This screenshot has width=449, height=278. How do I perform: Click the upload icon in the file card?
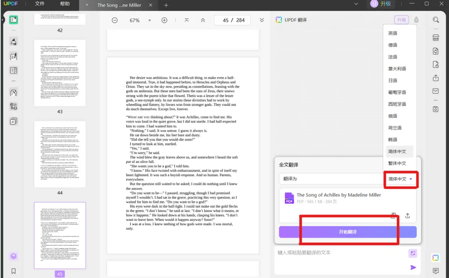tap(408, 216)
